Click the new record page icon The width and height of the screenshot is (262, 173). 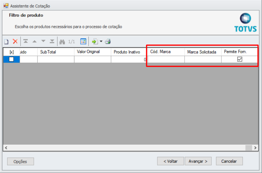point(6,41)
